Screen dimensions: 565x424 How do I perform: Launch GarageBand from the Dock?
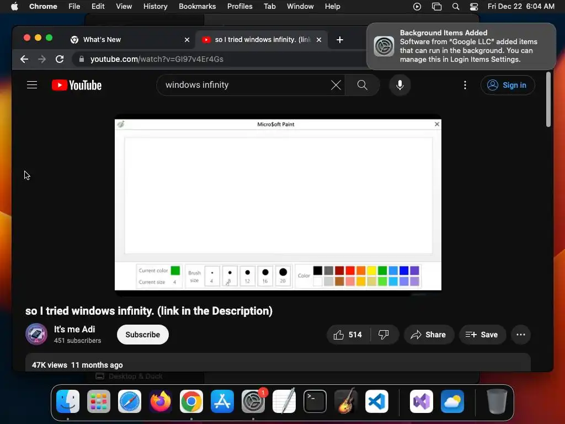click(346, 401)
